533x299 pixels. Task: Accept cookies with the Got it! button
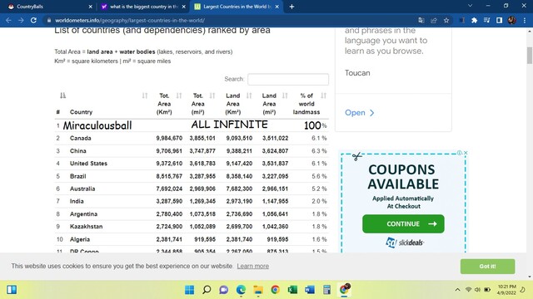tap(487, 267)
